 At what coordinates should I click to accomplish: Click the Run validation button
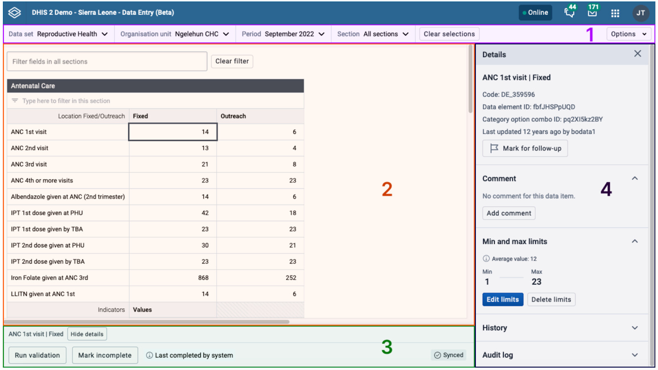[x=37, y=355]
